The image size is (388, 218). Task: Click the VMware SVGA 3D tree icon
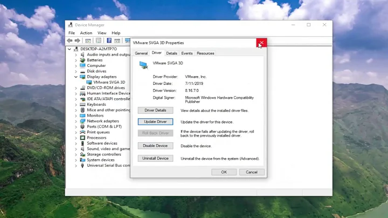coord(89,82)
